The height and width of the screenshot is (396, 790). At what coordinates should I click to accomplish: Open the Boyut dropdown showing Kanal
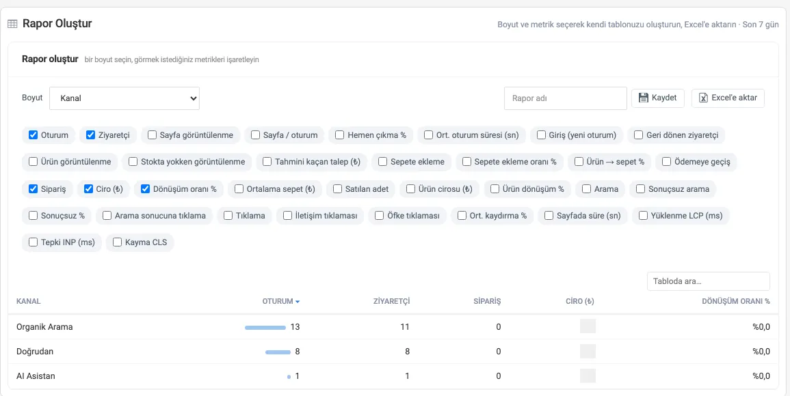point(124,98)
